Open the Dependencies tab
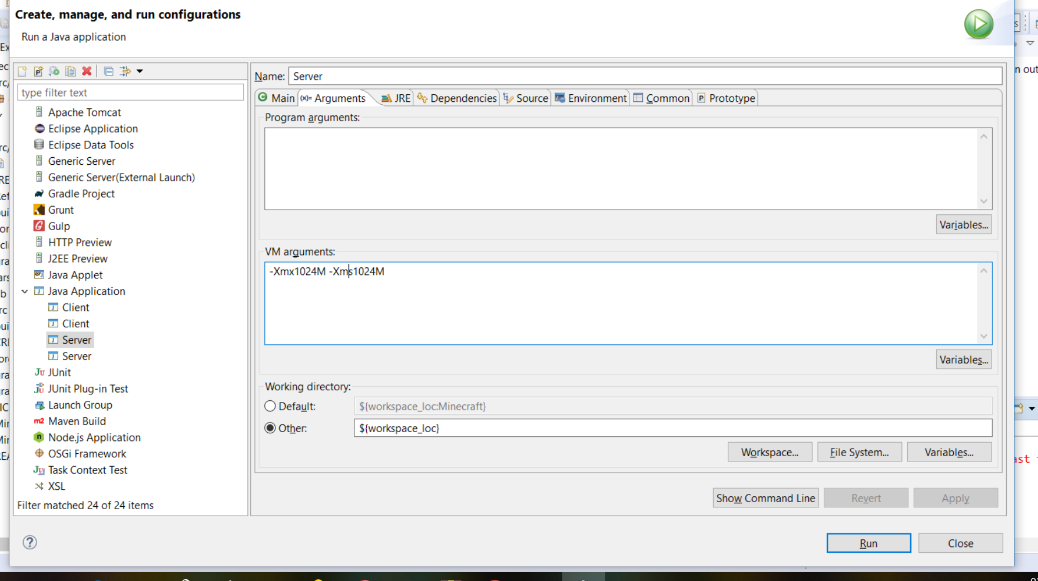The height and width of the screenshot is (581, 1038). 457,98
